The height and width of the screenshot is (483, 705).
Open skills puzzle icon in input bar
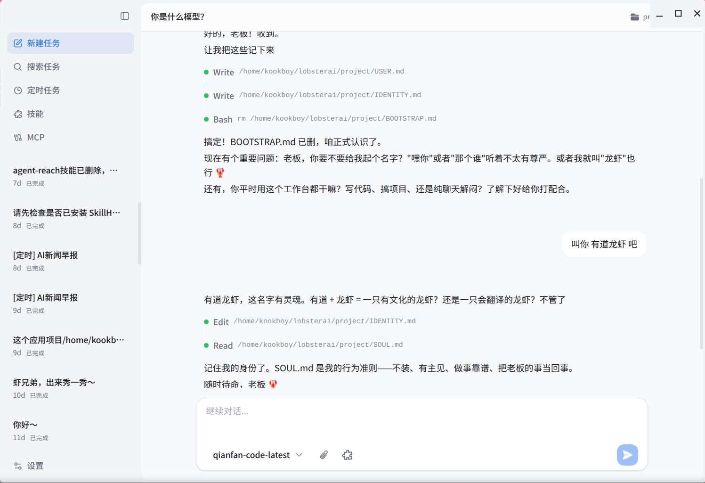348,455
